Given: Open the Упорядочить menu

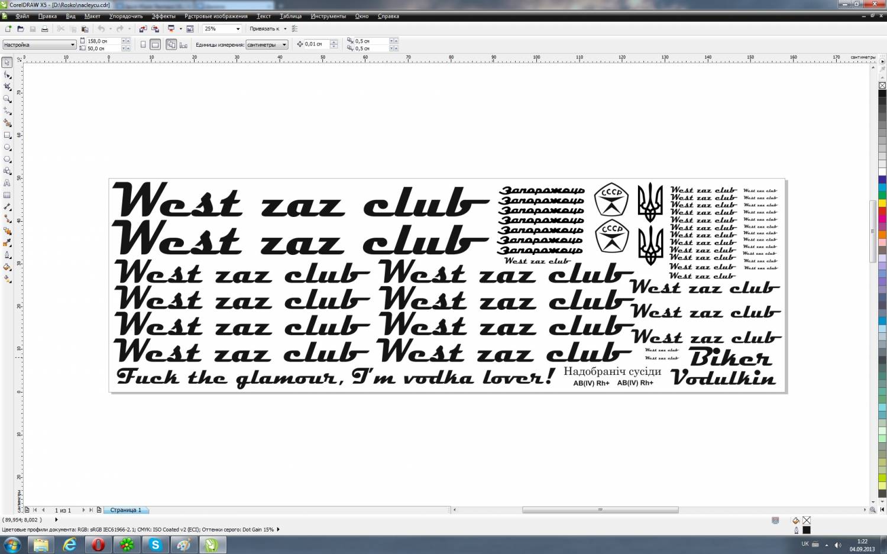Looking at the screenshot, I should click(x=126, y=16).
